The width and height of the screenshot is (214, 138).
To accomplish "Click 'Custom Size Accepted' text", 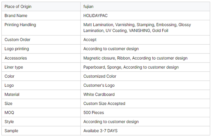I will 104,103.
